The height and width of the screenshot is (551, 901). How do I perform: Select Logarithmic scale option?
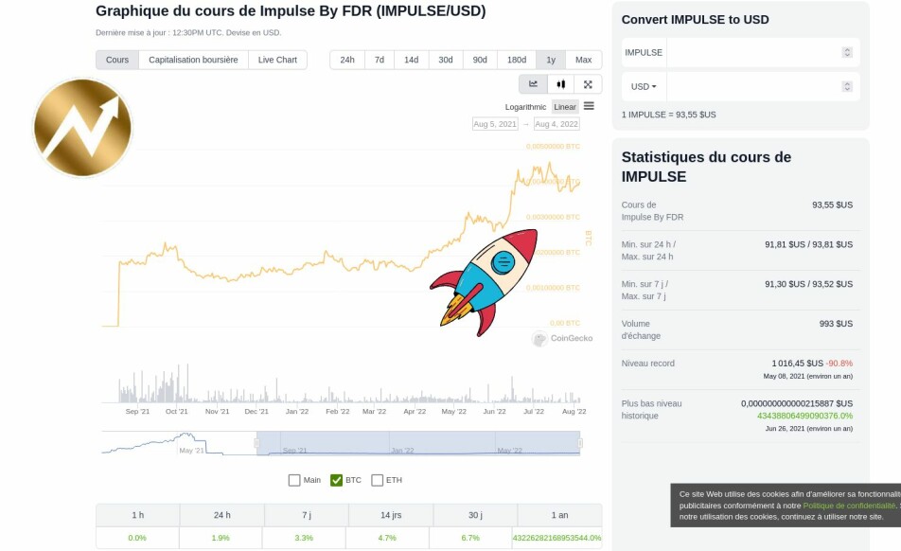point(525,107)
